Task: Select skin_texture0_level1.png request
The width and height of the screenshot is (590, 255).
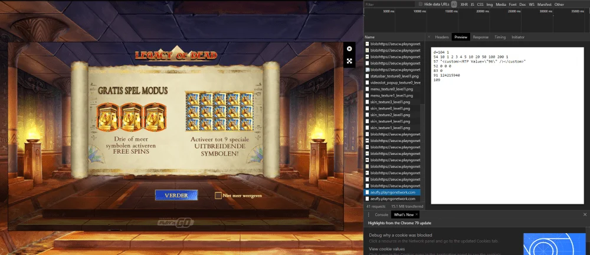Action: [392, 108]
